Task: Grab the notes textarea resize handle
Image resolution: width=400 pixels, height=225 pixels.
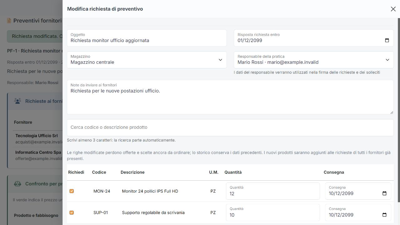Action: [391, 112]
